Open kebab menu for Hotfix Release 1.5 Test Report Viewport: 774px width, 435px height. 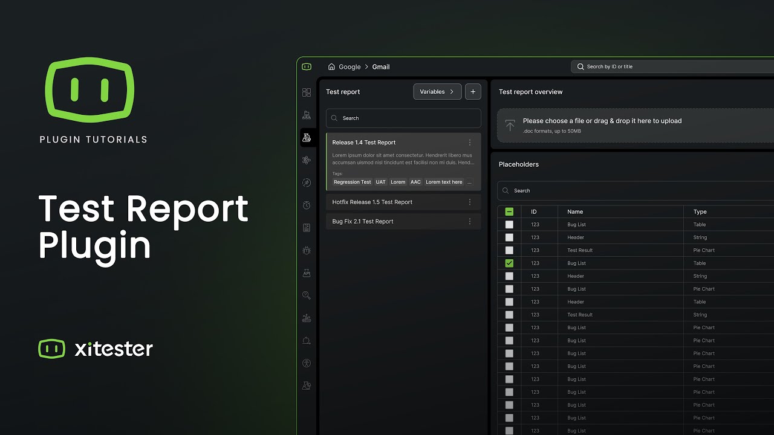[470, 202]
